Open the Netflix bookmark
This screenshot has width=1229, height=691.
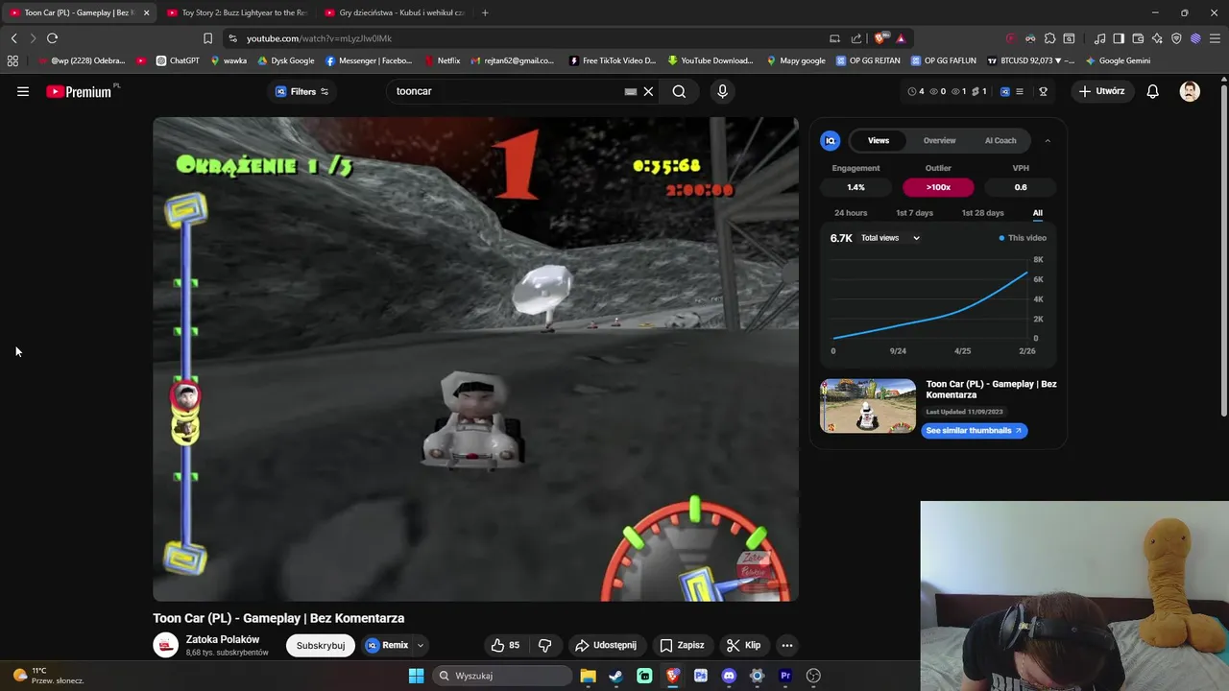441,60
